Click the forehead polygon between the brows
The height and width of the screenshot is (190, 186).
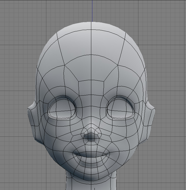(x=91, y=88)
